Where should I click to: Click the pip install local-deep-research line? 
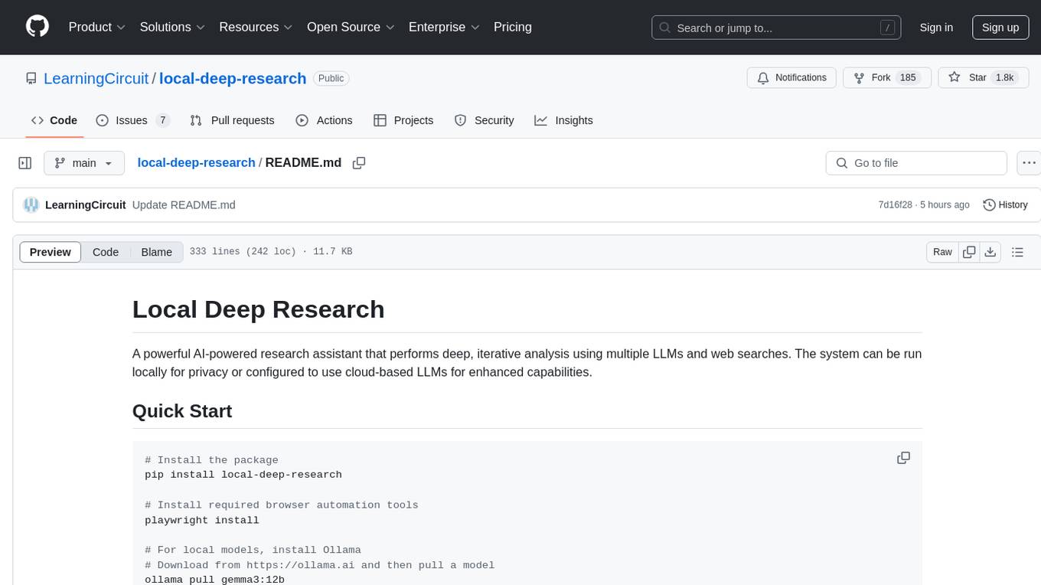click(243, 475)
